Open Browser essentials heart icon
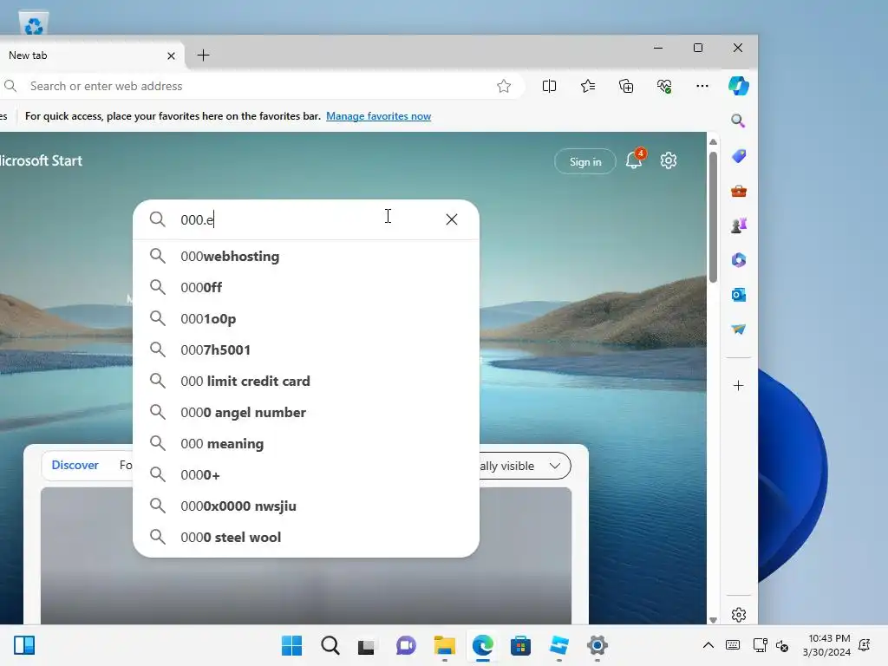This screenshot has height=666, width=888. (x=664, y=86)
